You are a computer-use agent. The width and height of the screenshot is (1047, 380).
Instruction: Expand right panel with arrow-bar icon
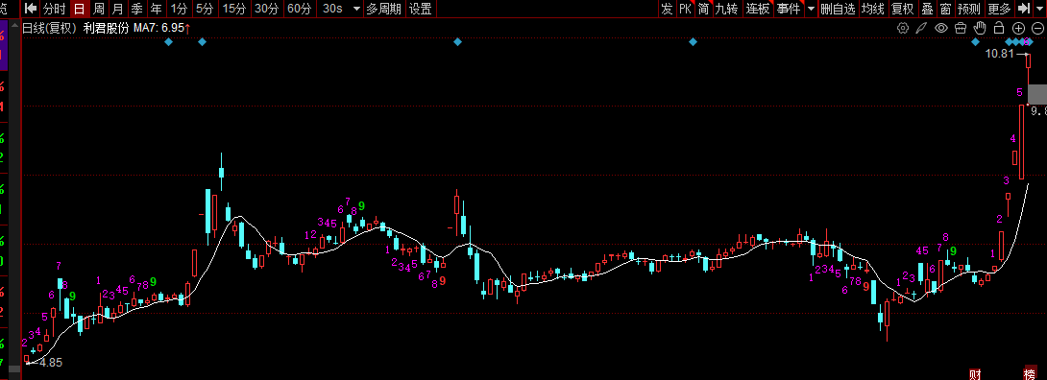(x=1024, y=9)
